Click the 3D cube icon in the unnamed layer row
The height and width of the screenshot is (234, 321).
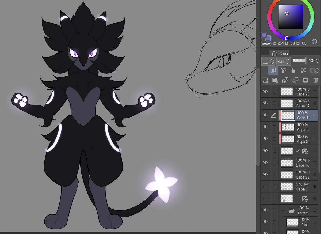pos(305,151)
